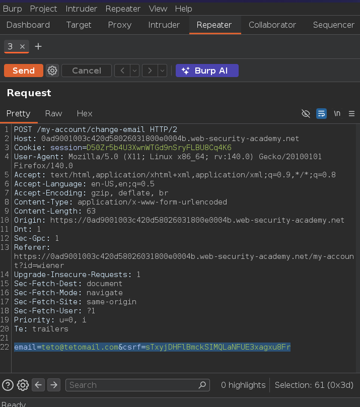Jump to previous search match
Screen dimensions: 360x407
tap(38, 385)
